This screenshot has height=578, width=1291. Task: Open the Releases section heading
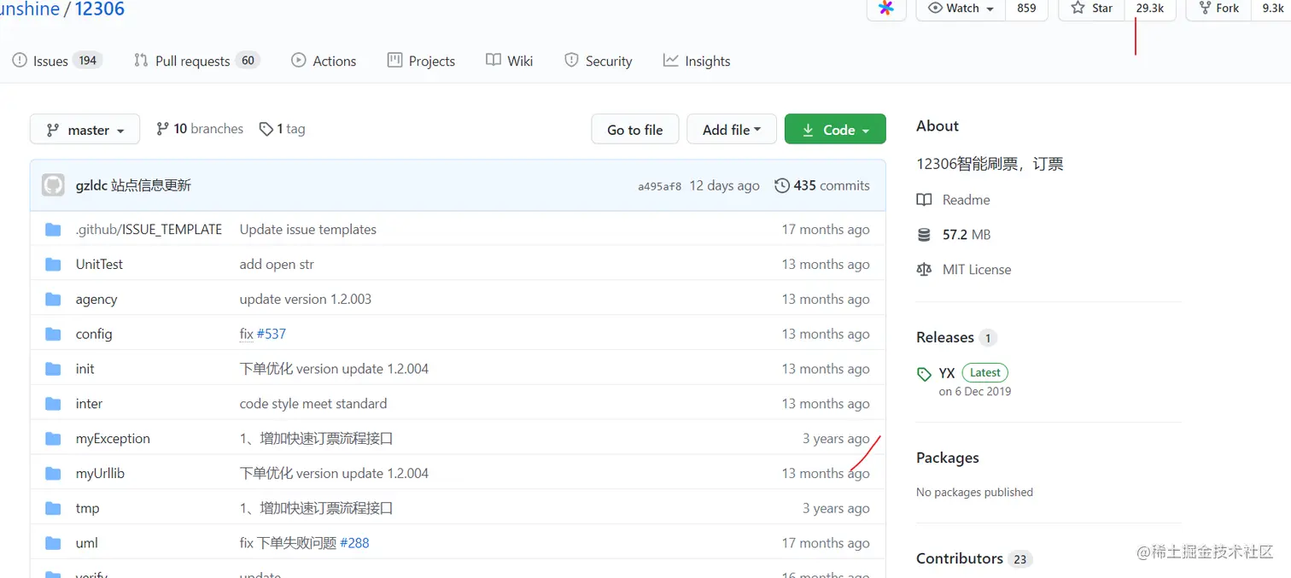tap(945, 337)
